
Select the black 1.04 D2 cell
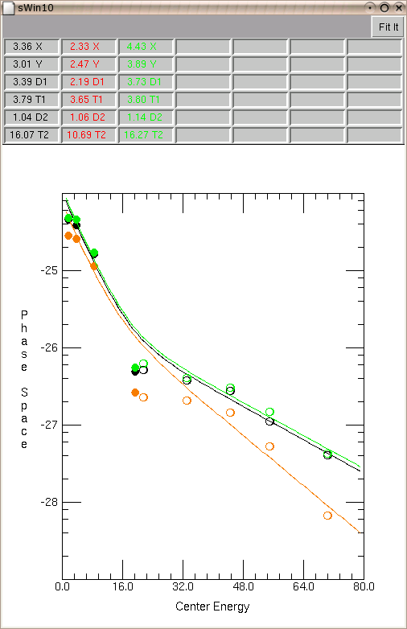point(32,117)
